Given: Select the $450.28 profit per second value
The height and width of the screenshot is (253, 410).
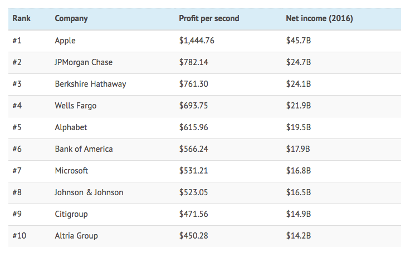Looking at the screenshot, I should 193,236.
